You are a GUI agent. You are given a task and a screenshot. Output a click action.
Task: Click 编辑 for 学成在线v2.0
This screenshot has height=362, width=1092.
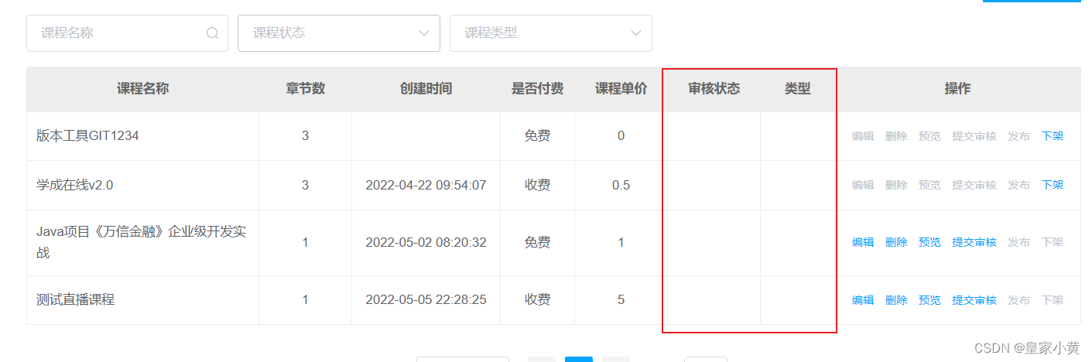tap(863, 185)
